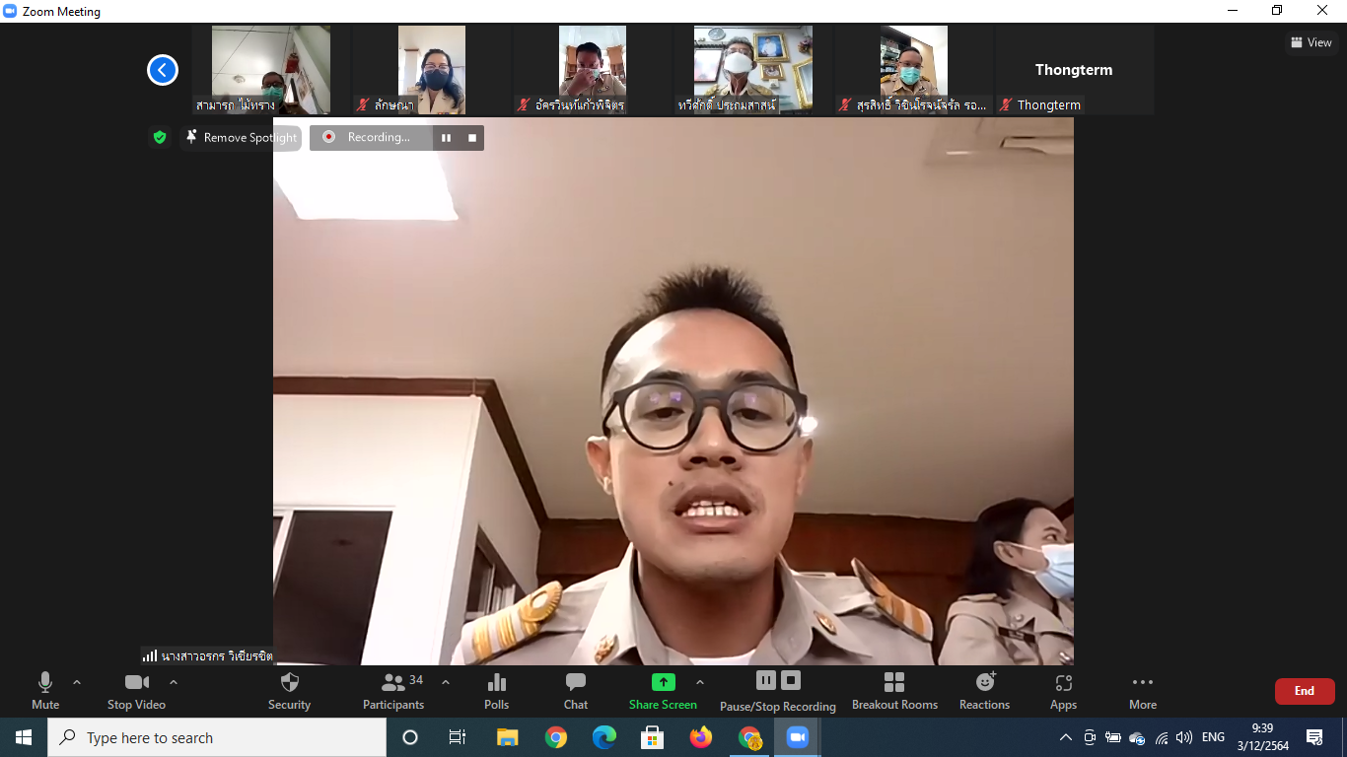Screen dimensions: 1347x757
Task: Select สามารถ participant thumbnail
Action: click(271, 70)
